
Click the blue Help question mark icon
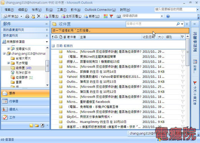168,16
